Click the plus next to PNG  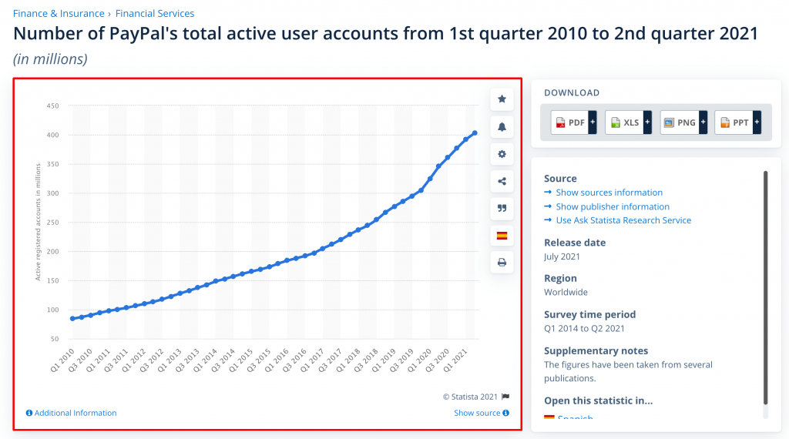(x=703, y=122)
